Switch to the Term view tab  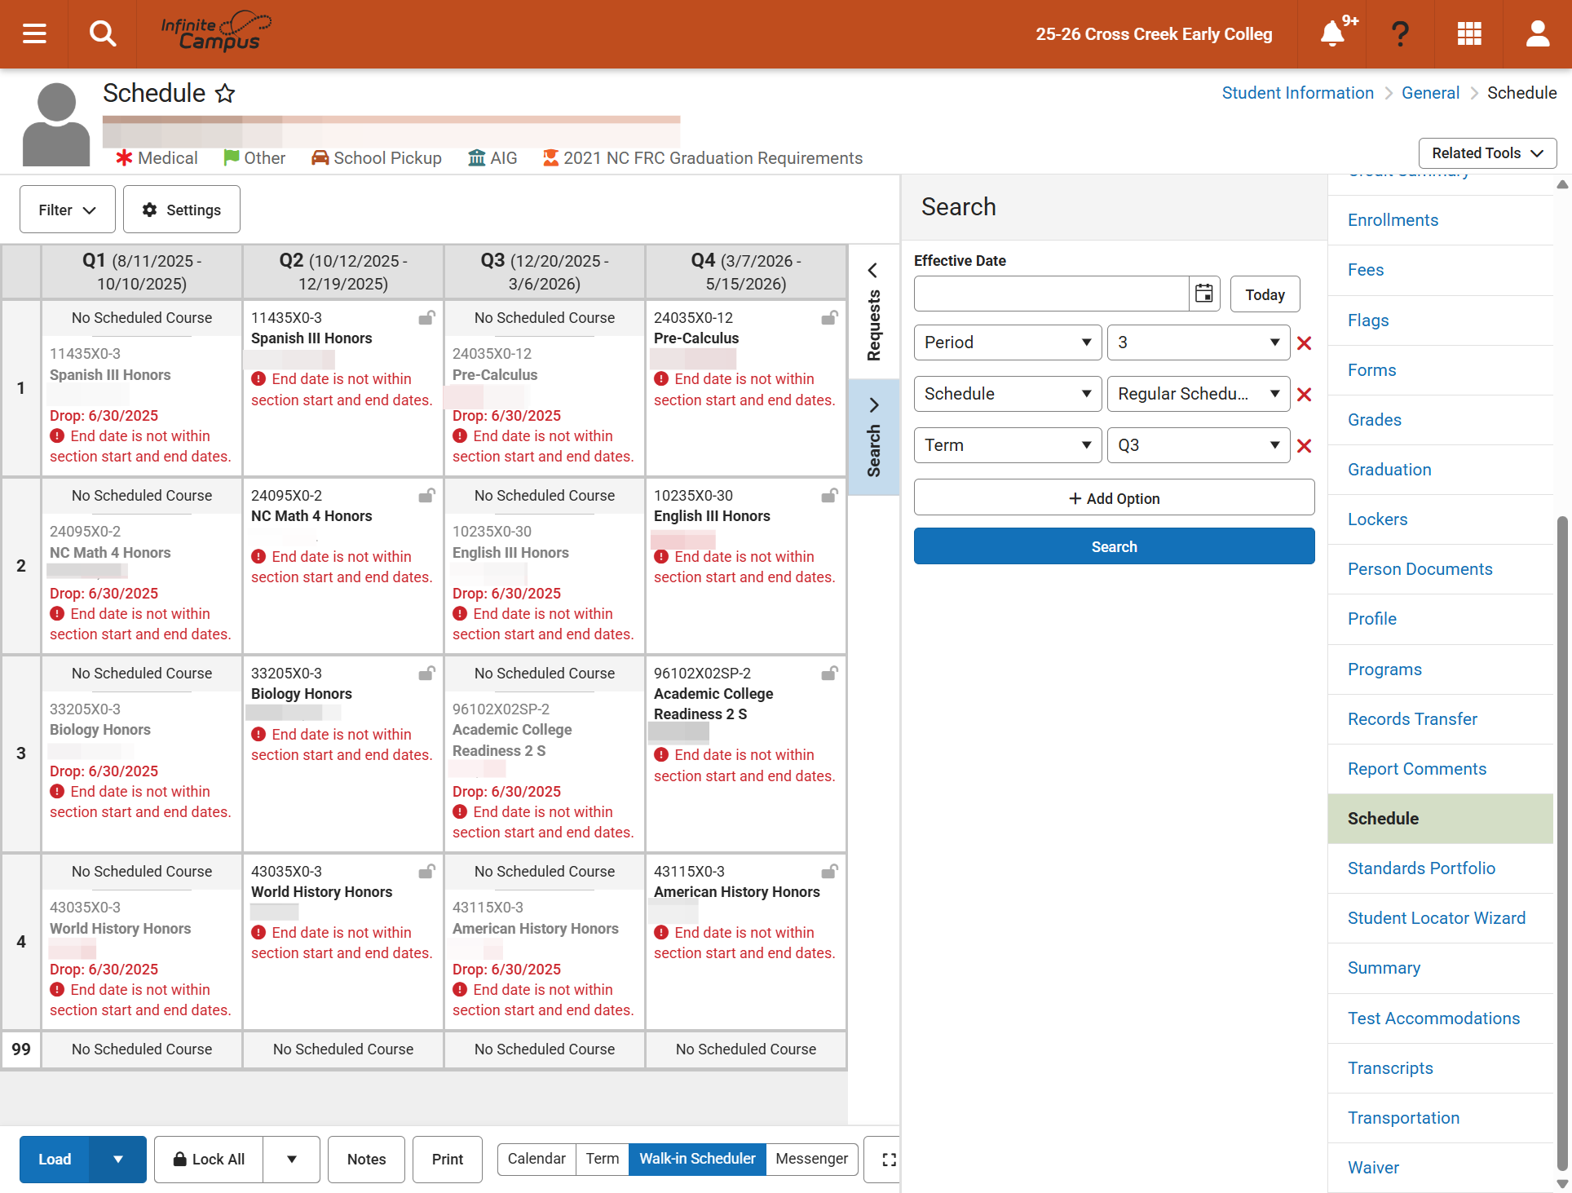[x=603, y=1159]
